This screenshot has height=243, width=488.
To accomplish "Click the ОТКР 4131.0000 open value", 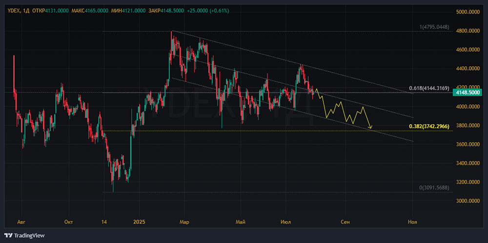I will 51,11.
